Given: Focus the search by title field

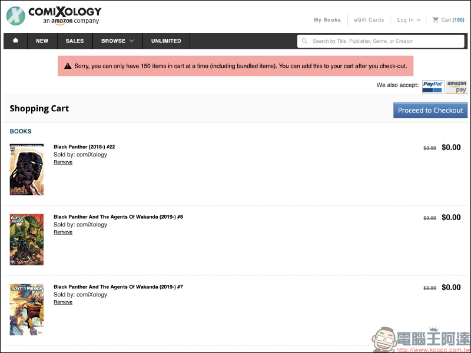Looking at the screenshot, I should (x=381, y=41).
